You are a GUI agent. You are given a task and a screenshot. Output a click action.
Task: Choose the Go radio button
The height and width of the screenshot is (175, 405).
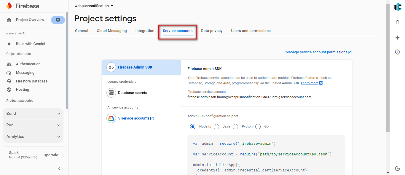pyautogui.click(x=258, y=127)
